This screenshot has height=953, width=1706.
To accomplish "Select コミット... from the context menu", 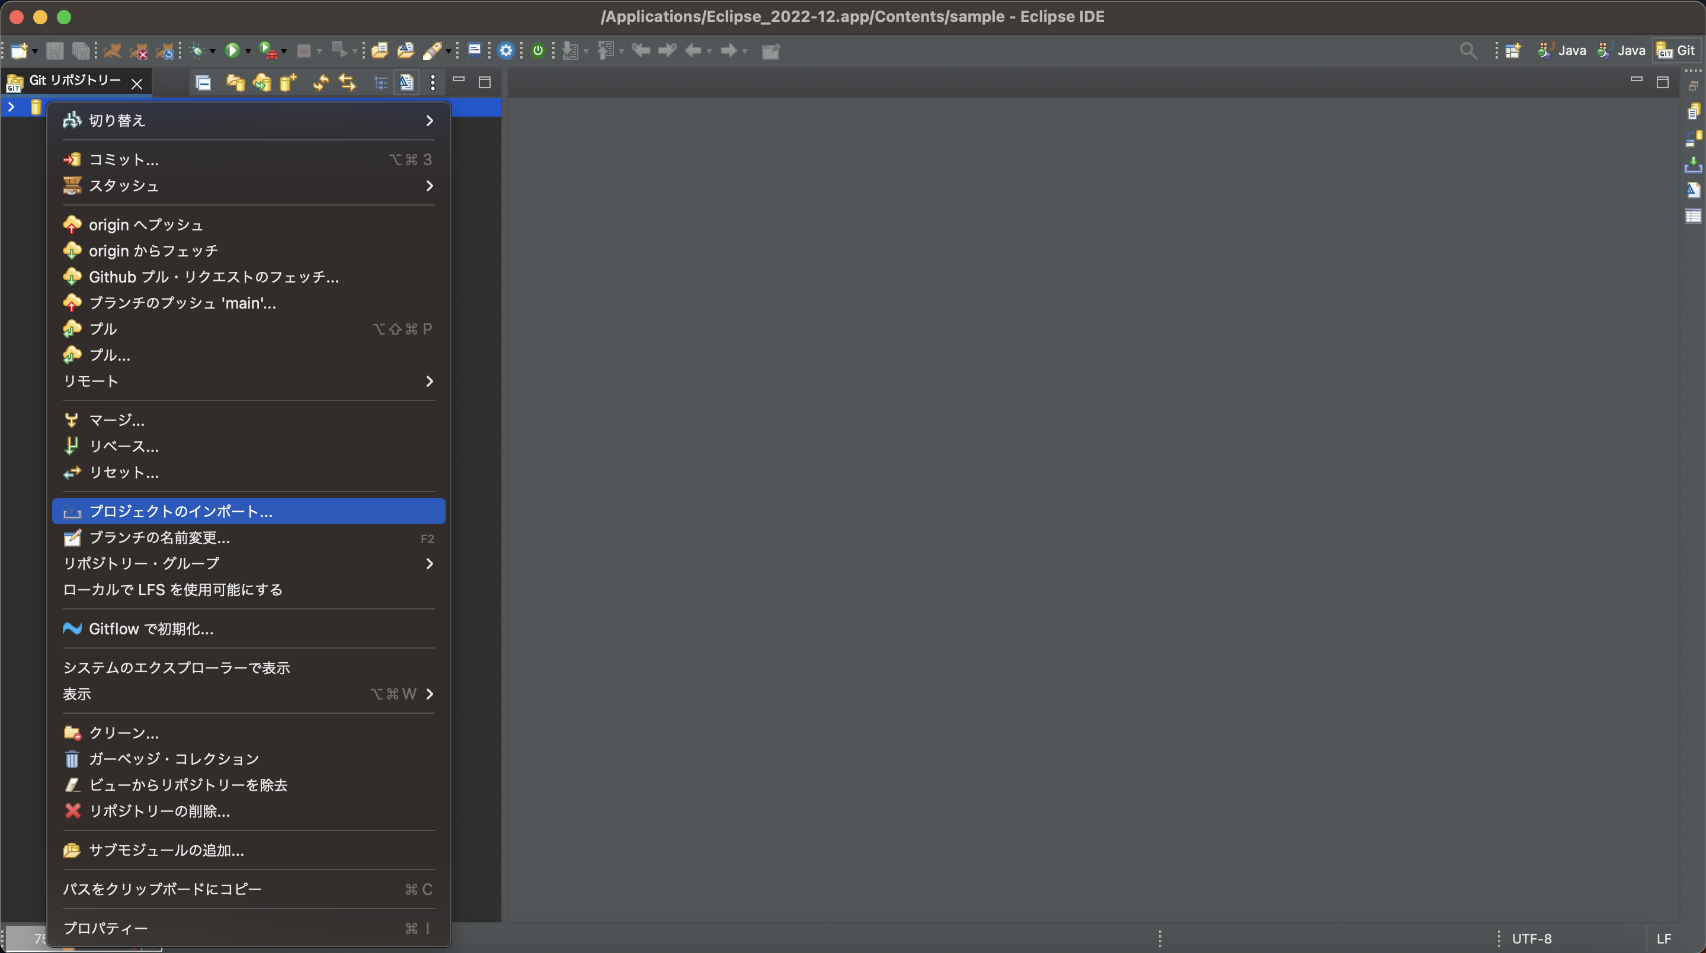I will pos(123,159).
